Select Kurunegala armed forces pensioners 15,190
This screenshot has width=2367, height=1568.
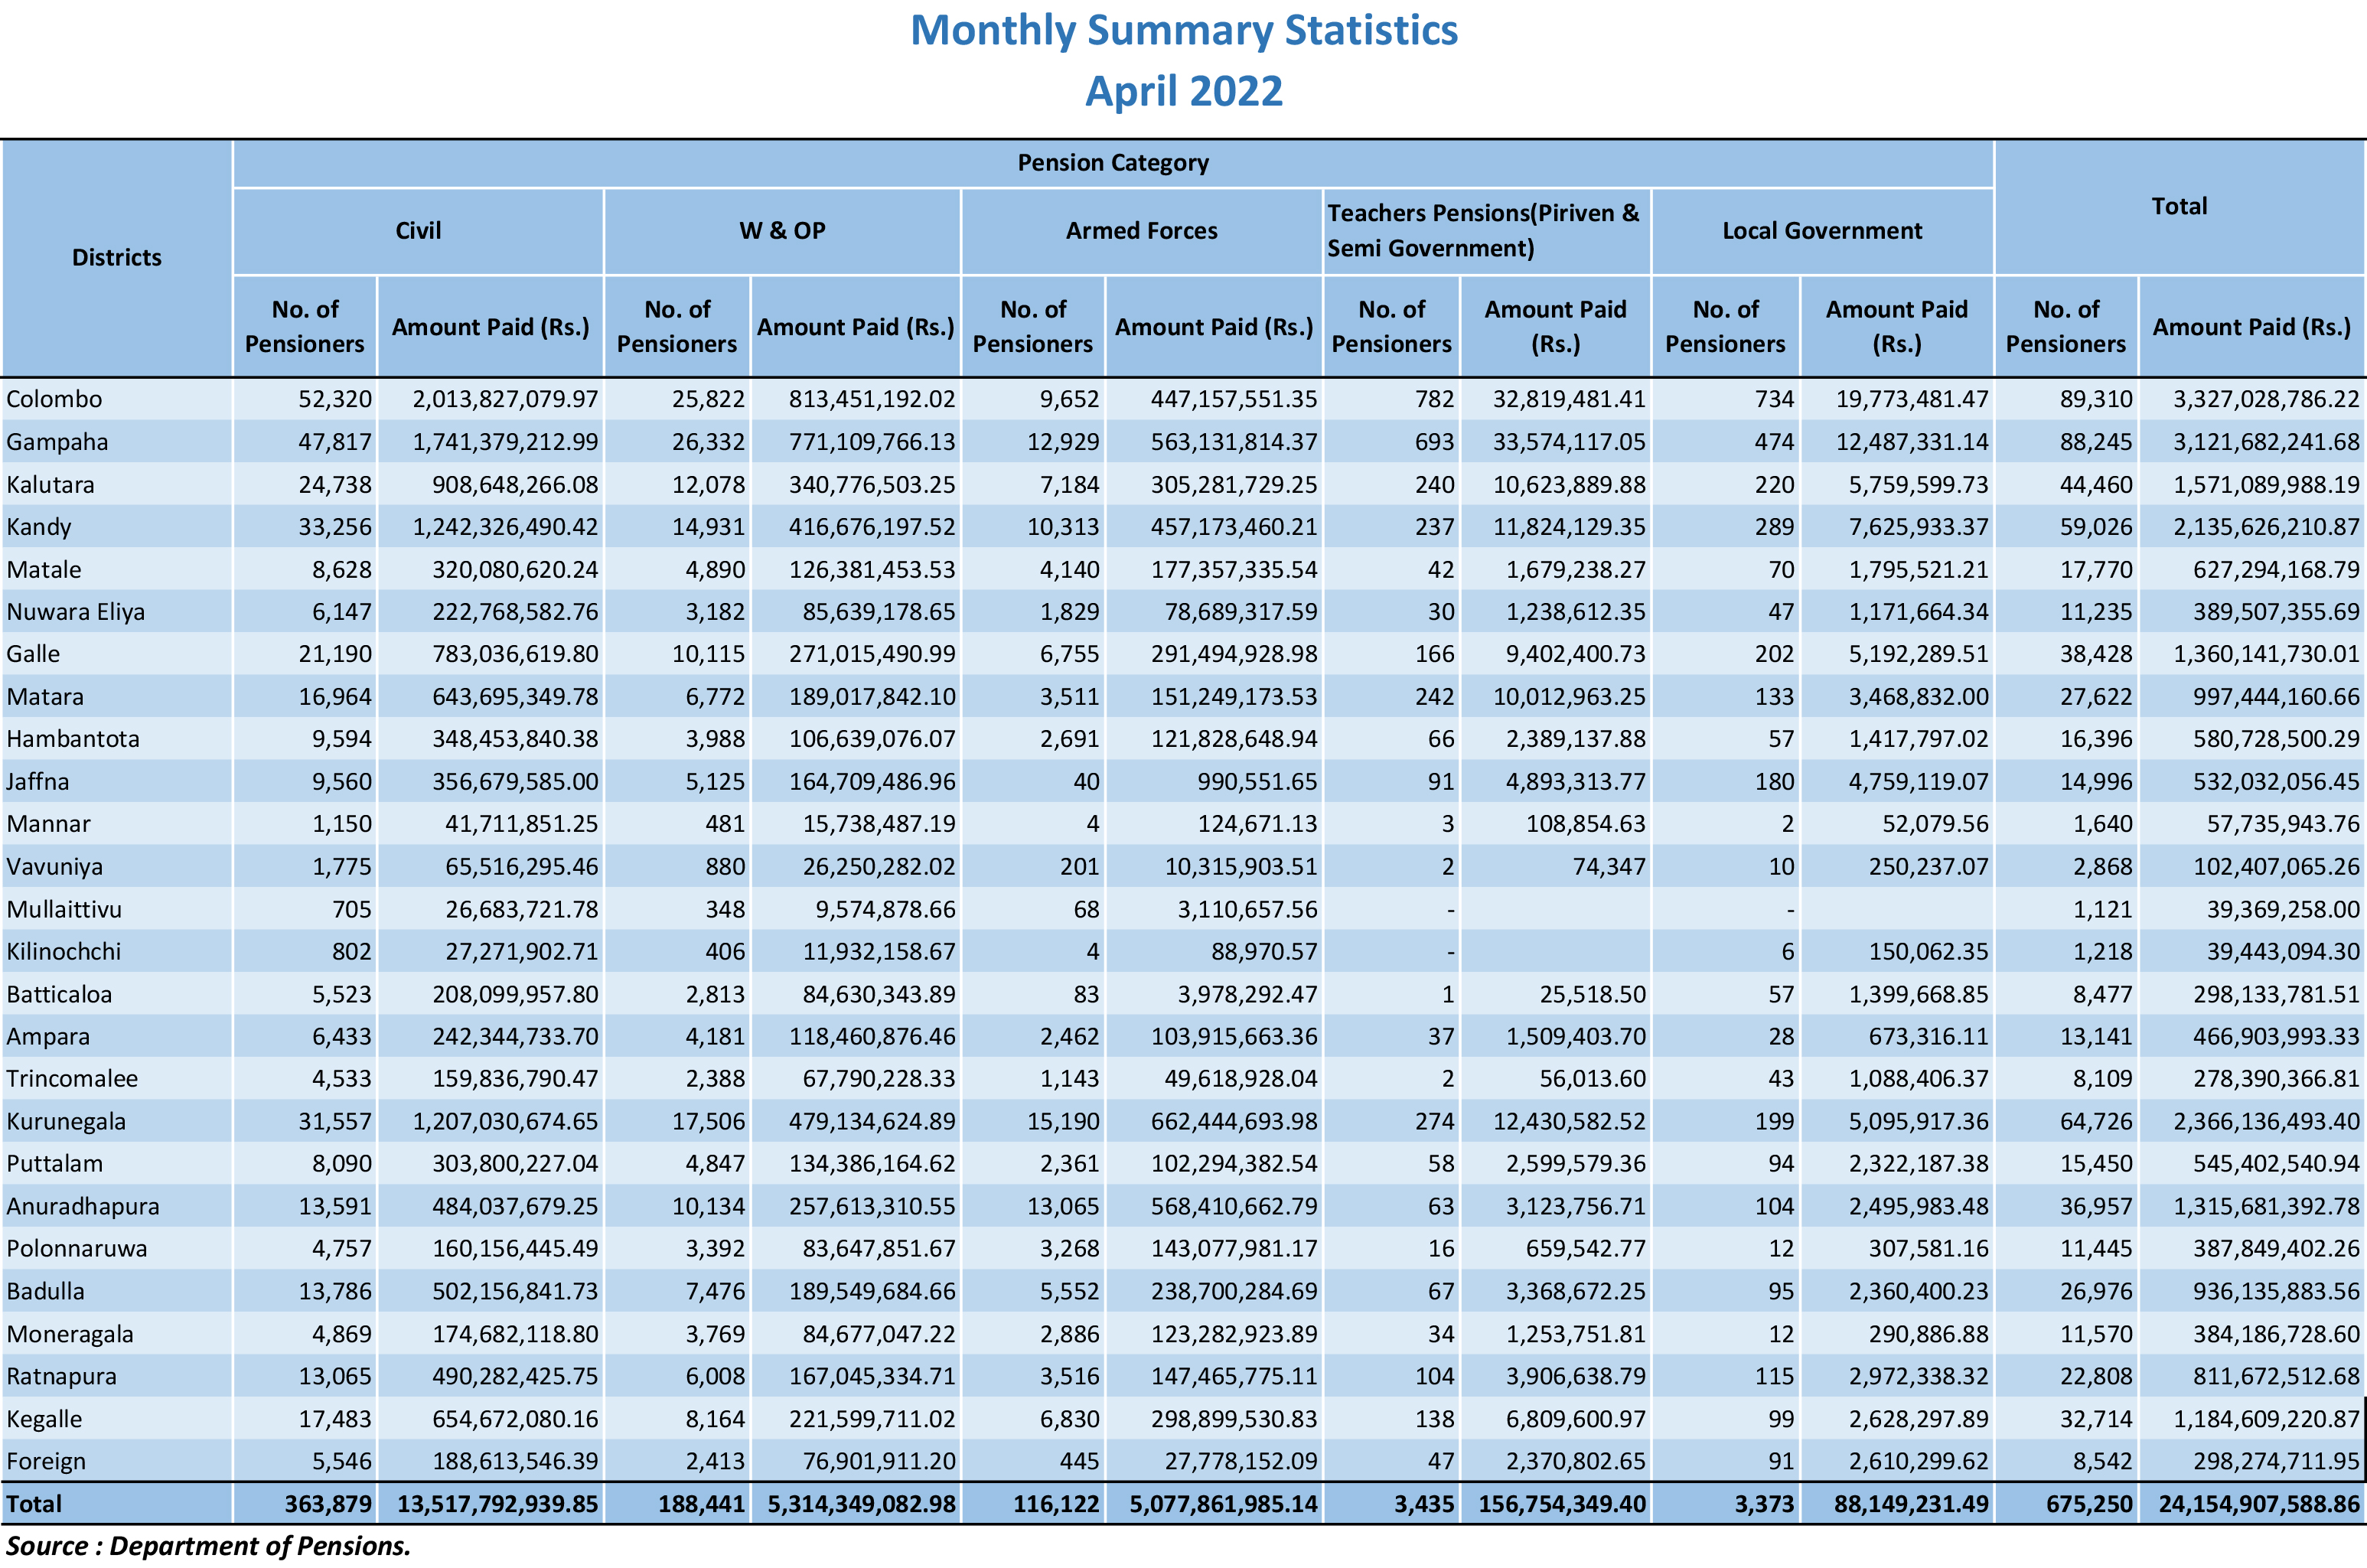[1063, 1122]
